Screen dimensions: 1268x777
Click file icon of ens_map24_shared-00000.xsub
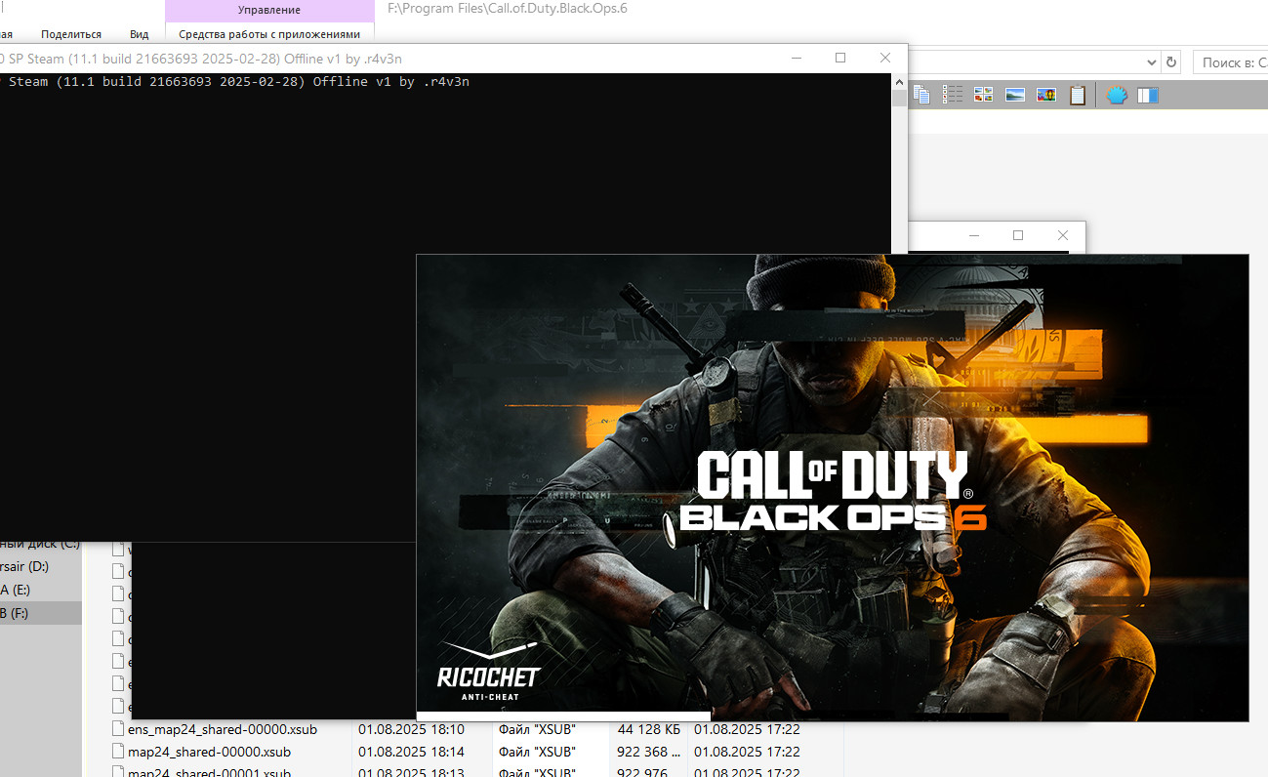tap(118, 729)
